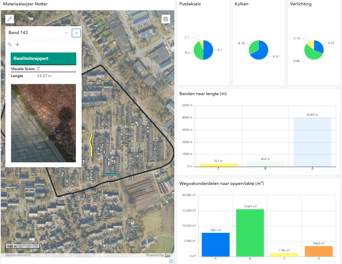This screenshot has width=342, height=264.
Task: Click the 'Visuele Score' label
Action: tap(23, 69)
